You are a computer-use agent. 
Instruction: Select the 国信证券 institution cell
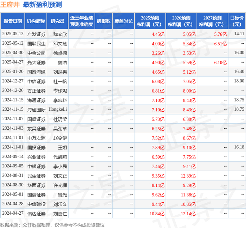tap(37, 195)
